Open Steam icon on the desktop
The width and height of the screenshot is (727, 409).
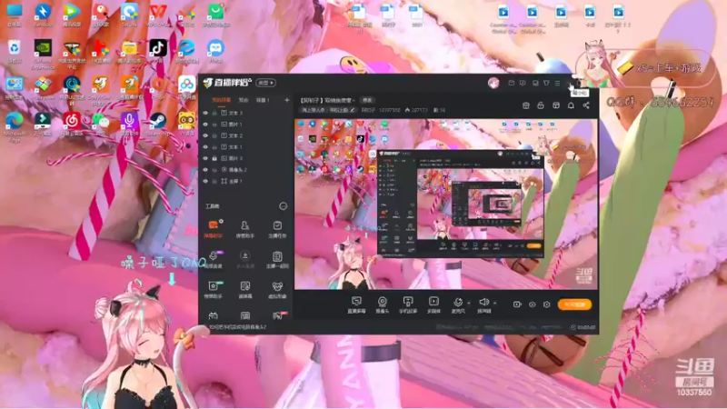pos(157,125)
